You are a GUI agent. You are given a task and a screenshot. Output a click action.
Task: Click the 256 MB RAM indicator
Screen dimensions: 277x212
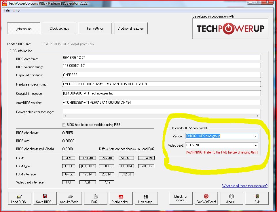(x=107, y=158)
